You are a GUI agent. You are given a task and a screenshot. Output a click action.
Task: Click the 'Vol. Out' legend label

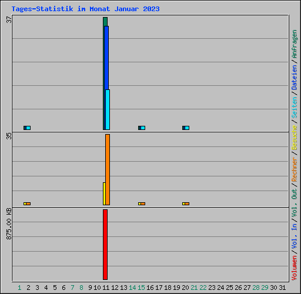(295, 203)
